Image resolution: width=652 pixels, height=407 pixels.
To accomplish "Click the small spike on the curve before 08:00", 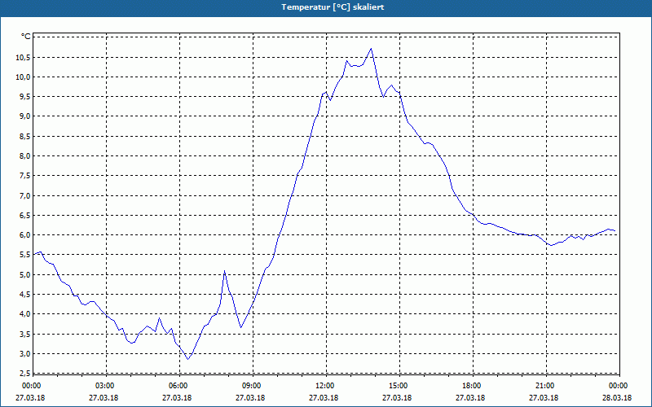I will [x=225, y=271].
